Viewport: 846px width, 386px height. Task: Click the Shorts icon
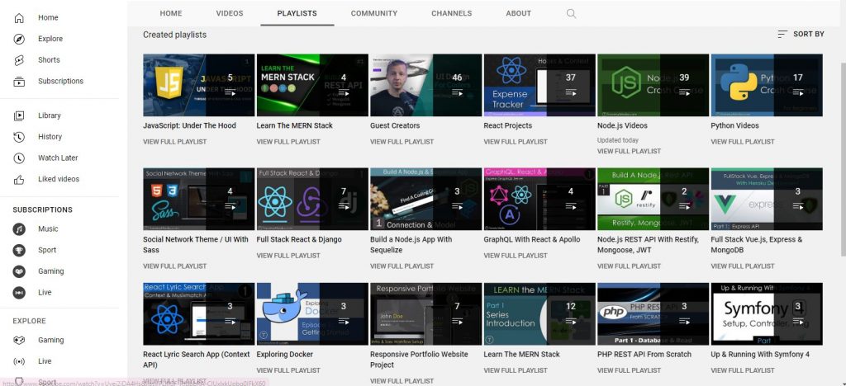click(19, 60)
